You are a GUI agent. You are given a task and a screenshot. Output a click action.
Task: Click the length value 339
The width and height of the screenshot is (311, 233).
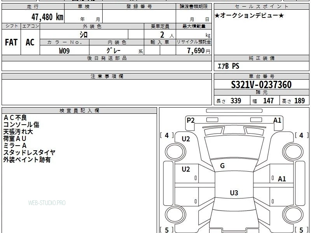point(236,101)
